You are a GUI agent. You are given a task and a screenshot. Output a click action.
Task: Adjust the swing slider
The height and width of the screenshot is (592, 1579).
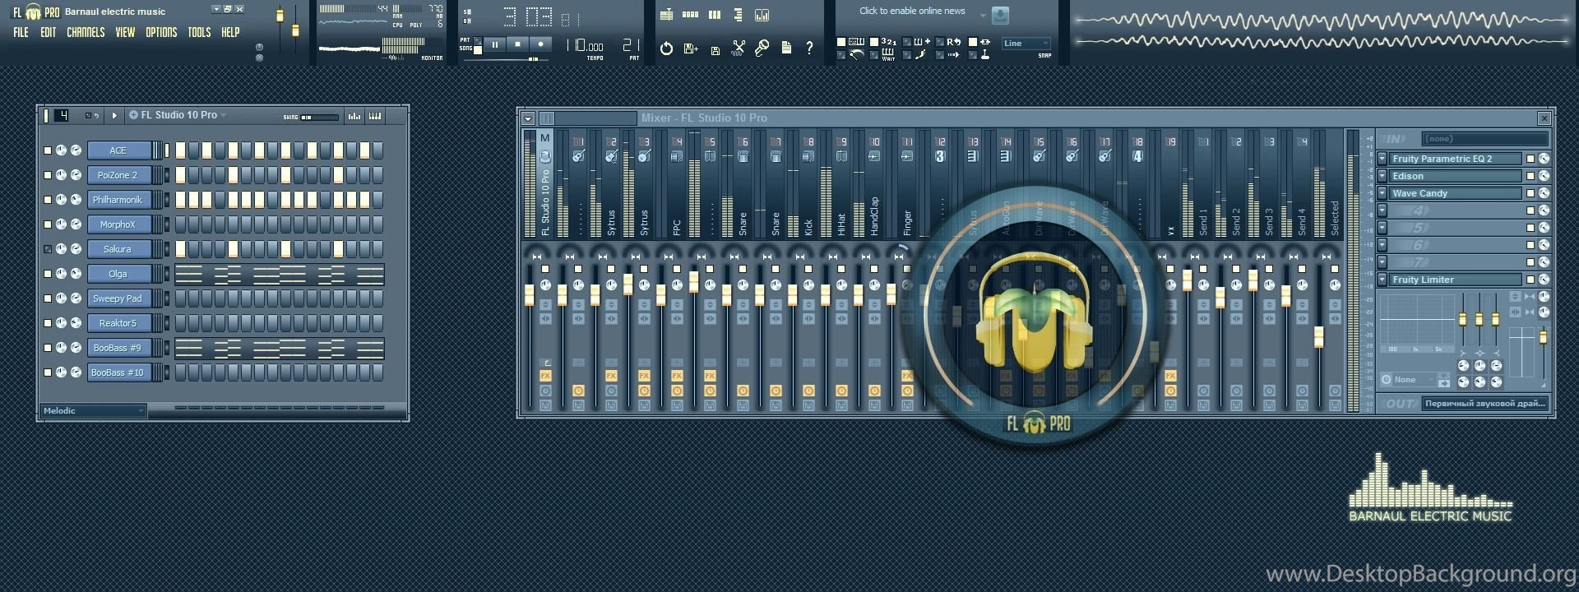point(319,118)
